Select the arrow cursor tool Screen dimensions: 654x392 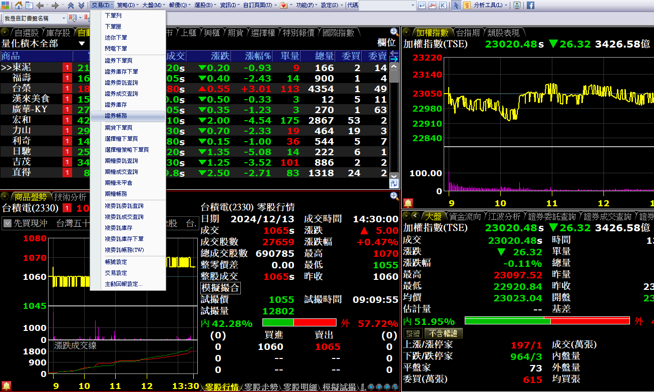click(456, 5)
